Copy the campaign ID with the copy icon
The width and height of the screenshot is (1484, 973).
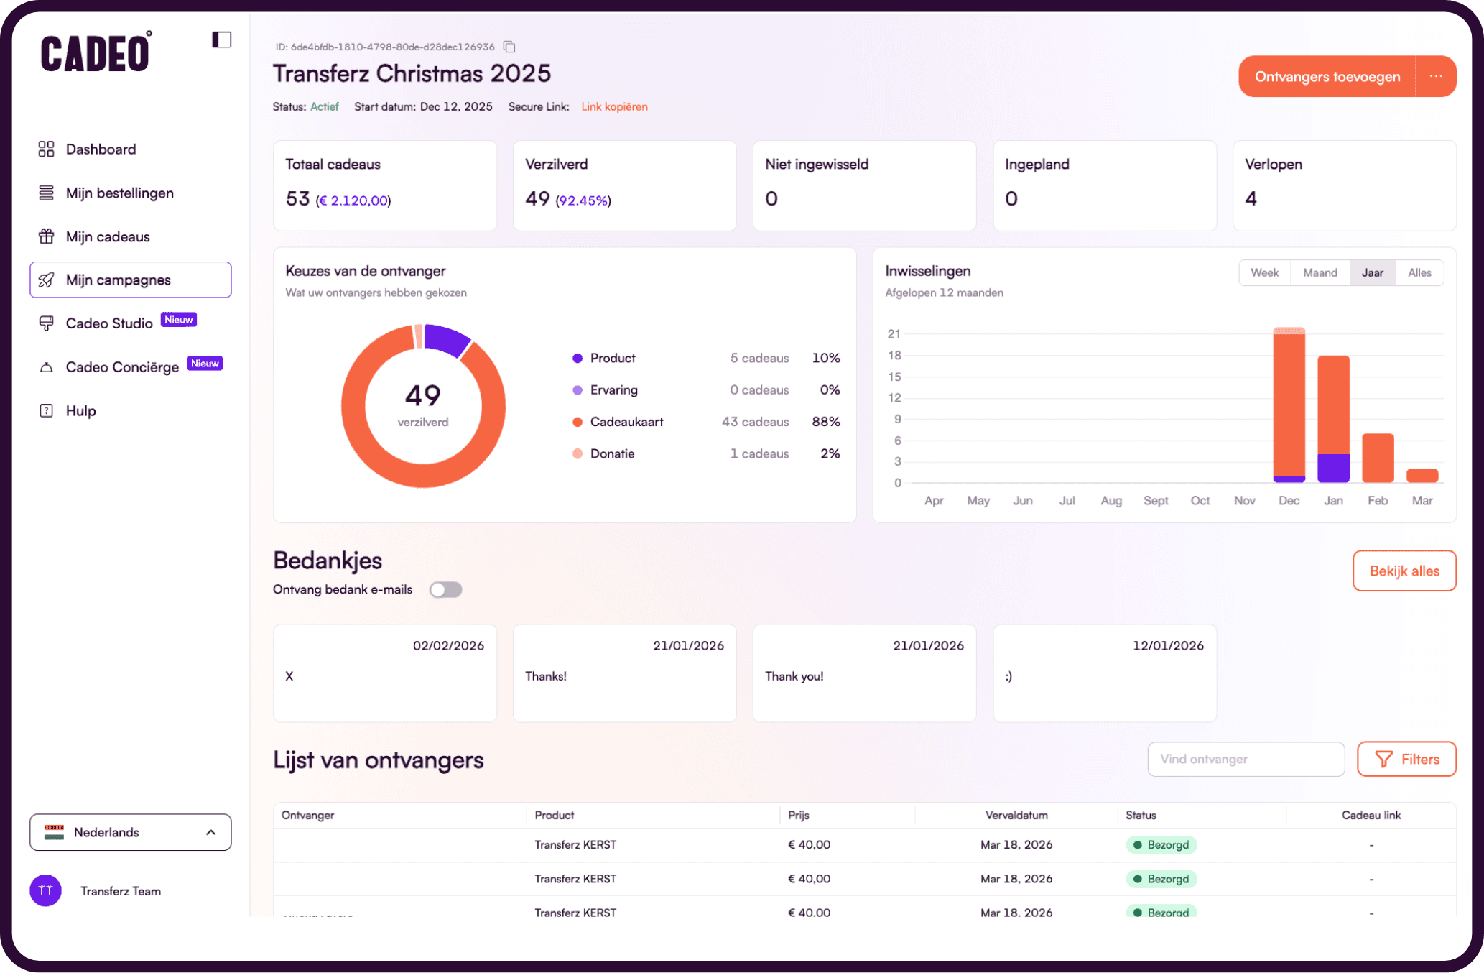click(509, 46)
